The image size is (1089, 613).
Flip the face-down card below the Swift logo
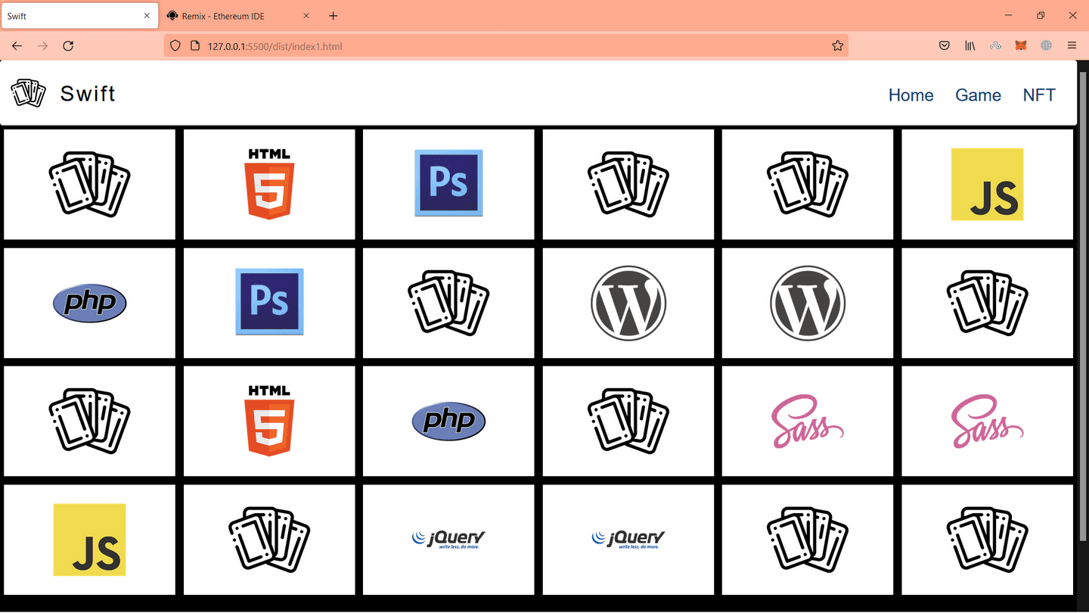[x=89, y=185]
